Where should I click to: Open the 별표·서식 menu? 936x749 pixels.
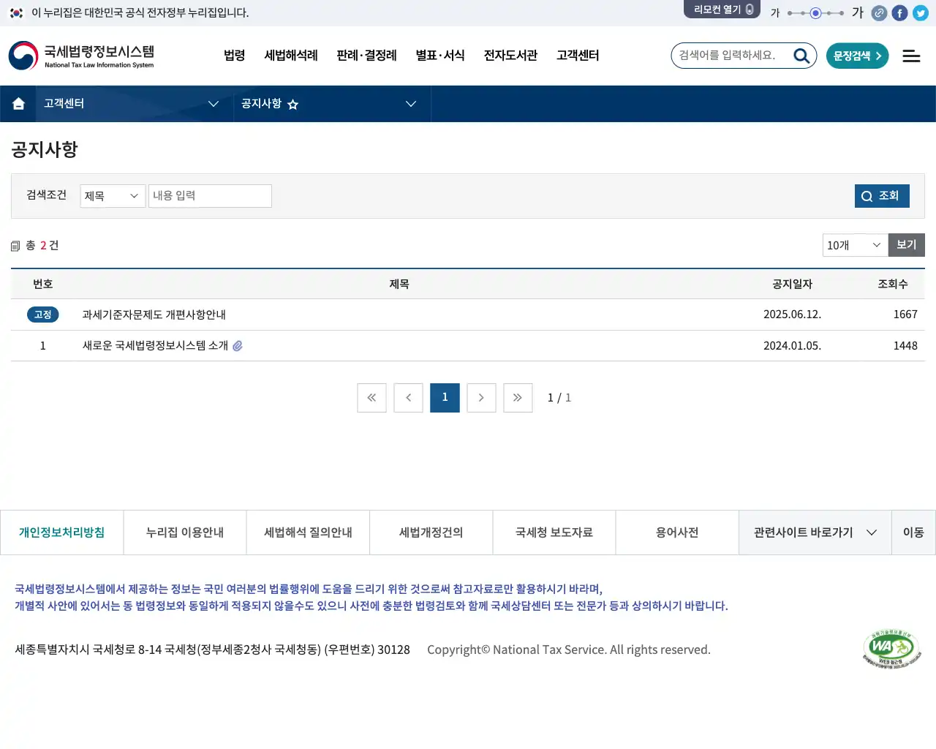coord(440,56)
